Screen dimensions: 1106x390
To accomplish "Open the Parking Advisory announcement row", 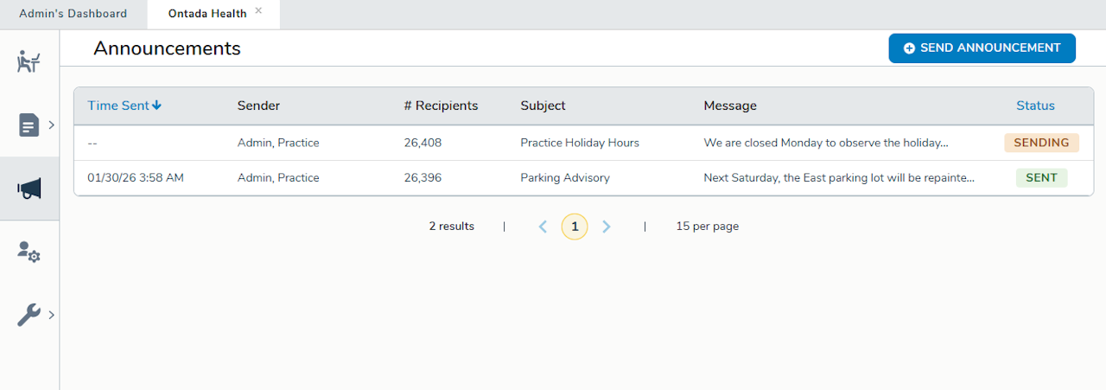I will point(564,178).
